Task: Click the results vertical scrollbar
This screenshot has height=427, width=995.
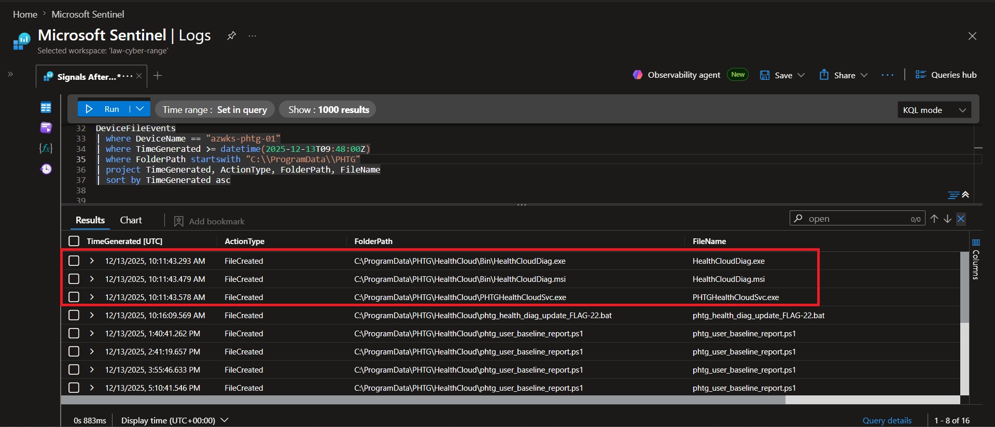Action: point(964,287)
